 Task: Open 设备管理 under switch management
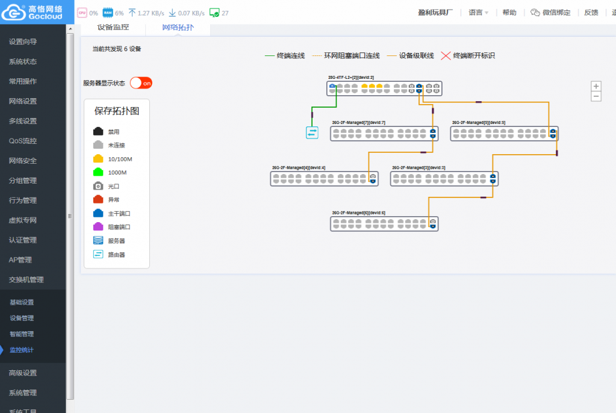(x=22, y=318)
